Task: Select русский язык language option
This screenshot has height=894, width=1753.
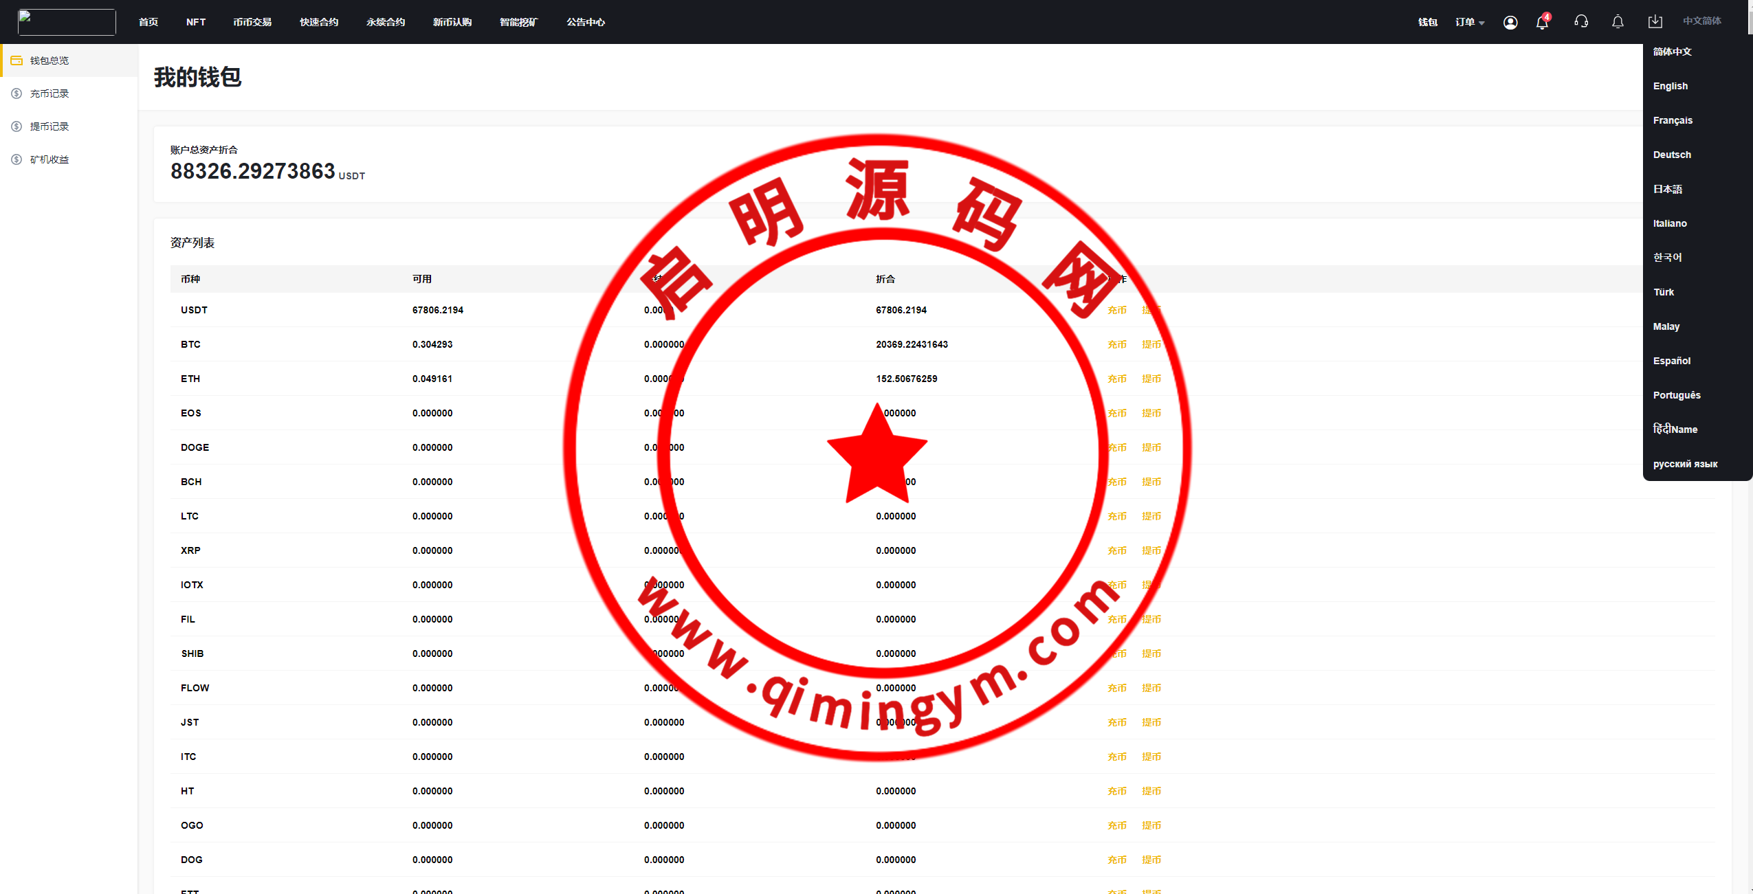Action: (1685, 464)
